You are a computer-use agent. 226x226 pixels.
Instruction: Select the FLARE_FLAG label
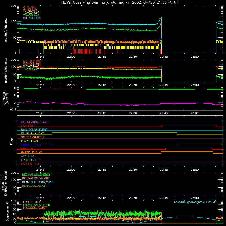[29, 141]
